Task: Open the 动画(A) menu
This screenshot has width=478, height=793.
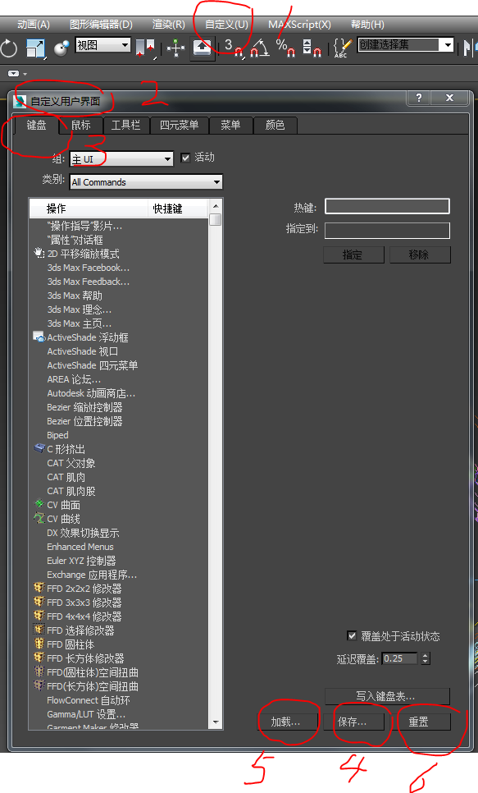Action: click(x=34, y=25)
